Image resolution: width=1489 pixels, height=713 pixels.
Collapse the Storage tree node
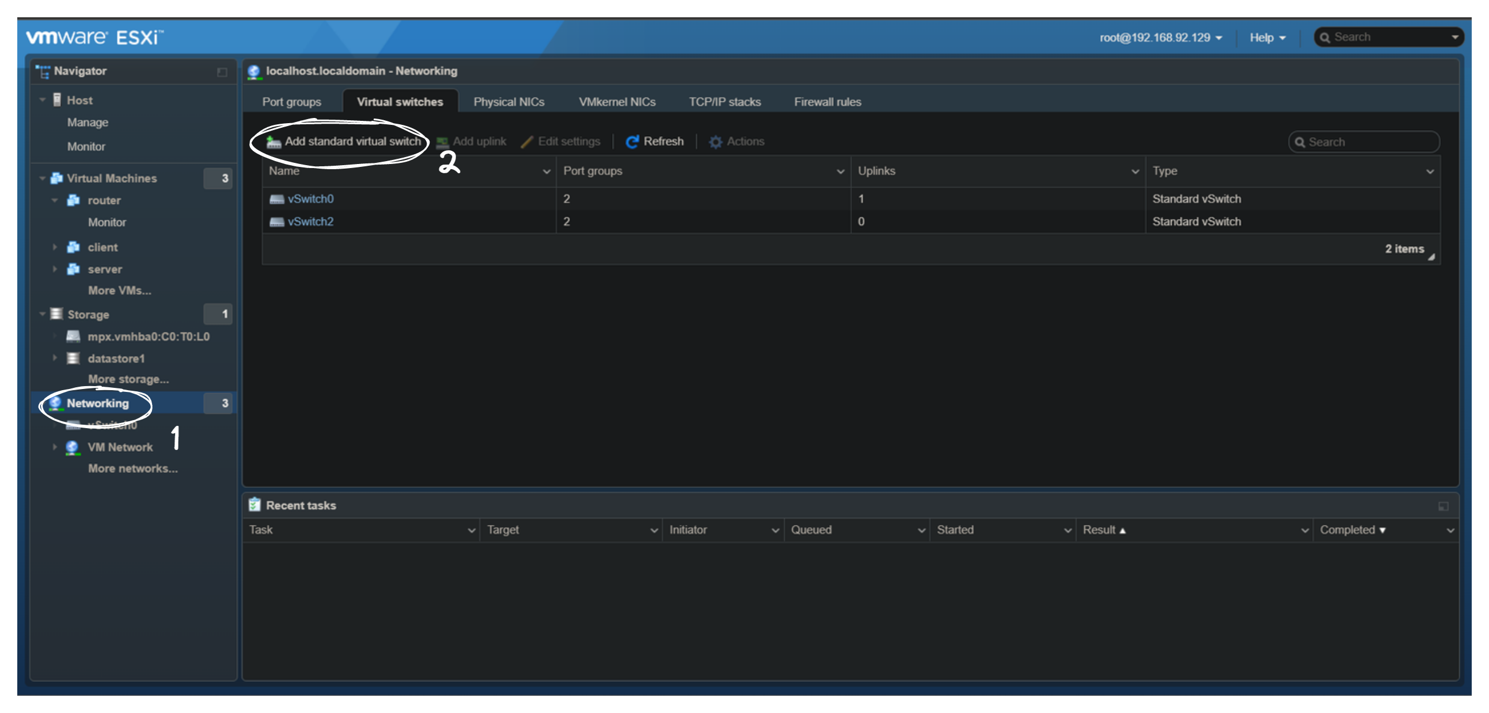point(42,314)
